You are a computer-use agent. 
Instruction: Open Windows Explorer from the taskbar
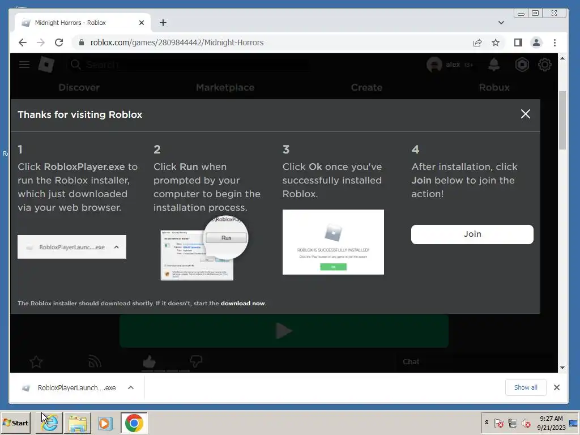(x=77, y=423)
